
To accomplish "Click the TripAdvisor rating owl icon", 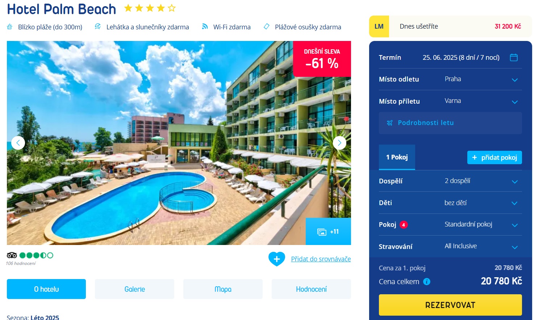I will [12, 255].
